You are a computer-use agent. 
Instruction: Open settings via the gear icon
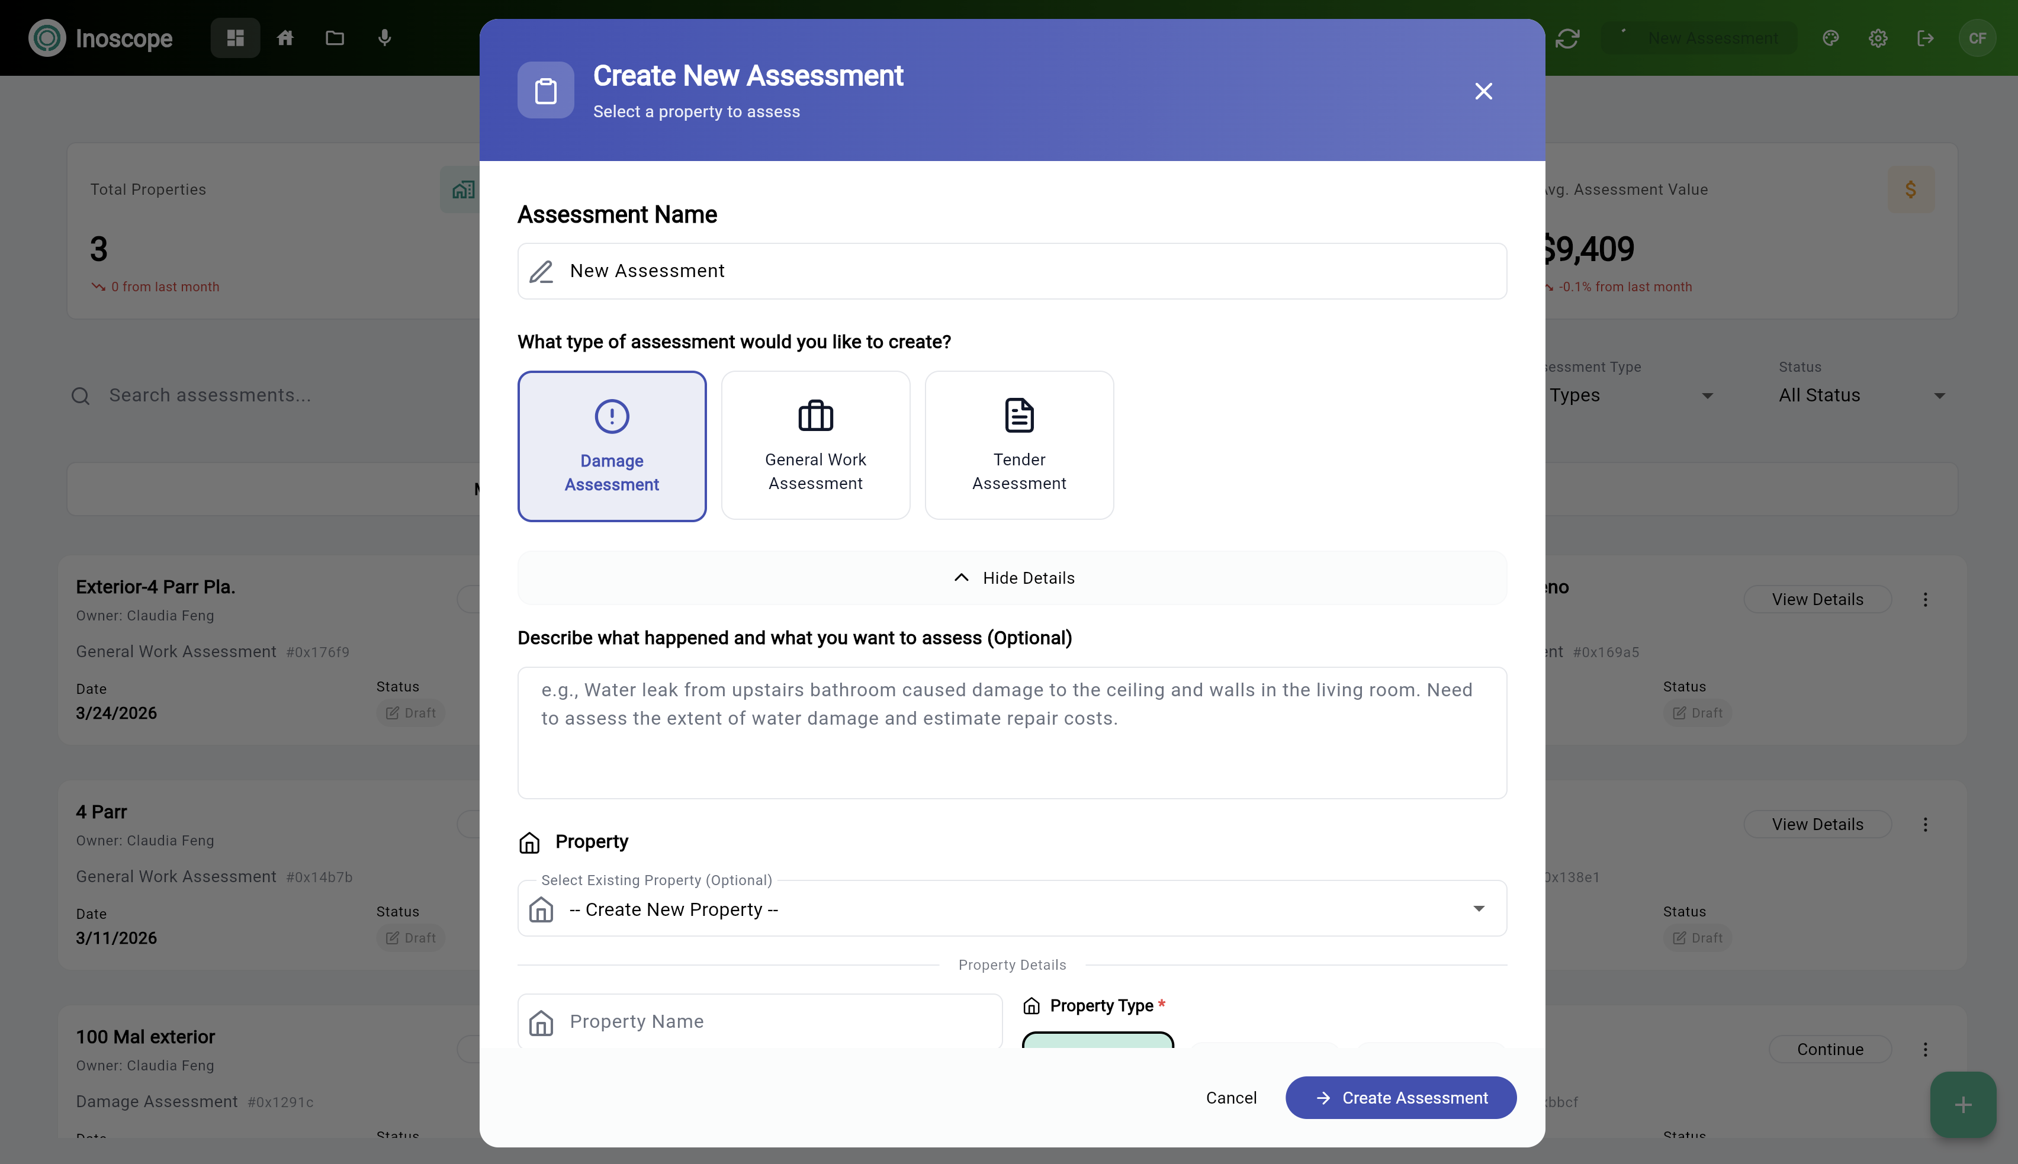coord(1877,37)
